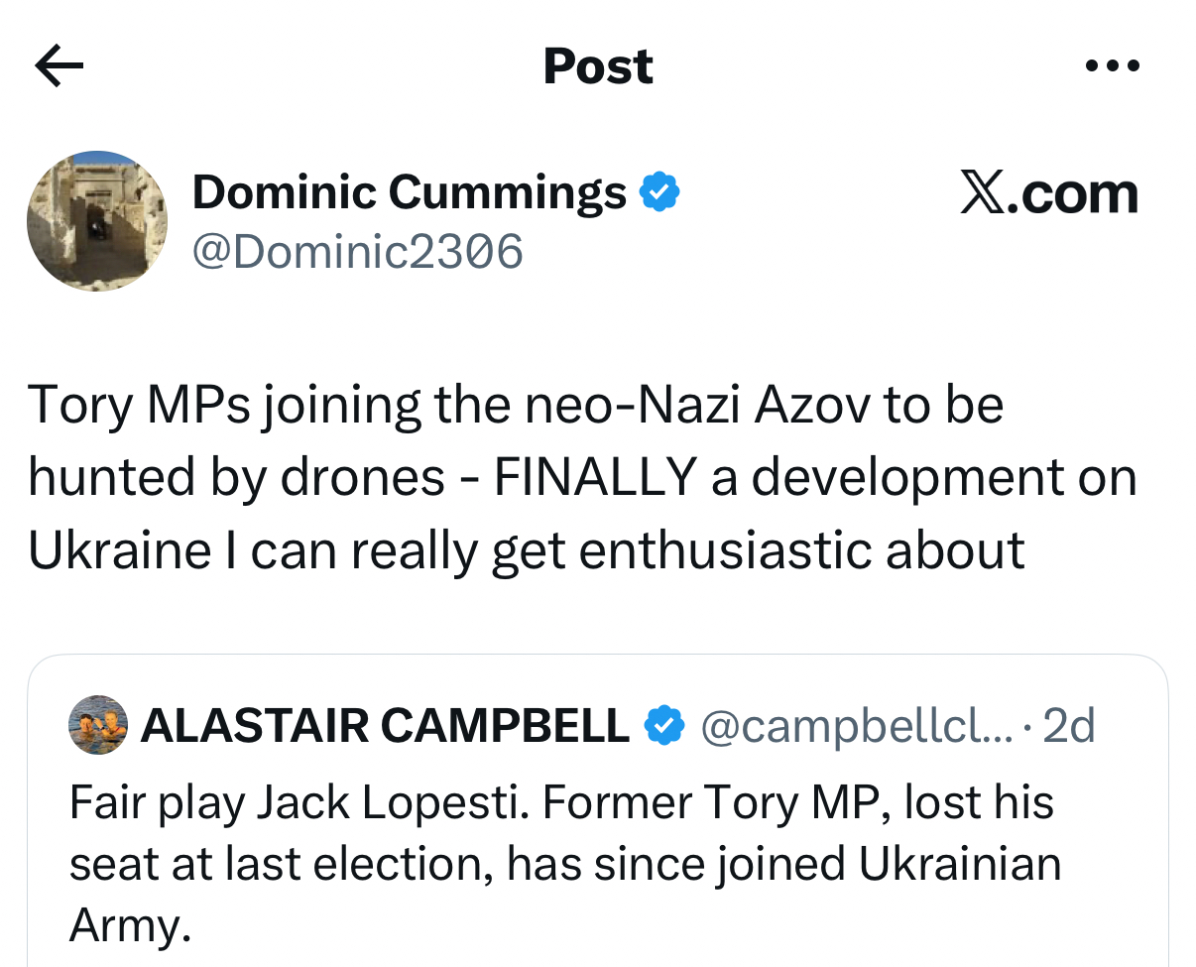
Task: Click the word 'Army.' in quoted post
Action: coord(129,924)
